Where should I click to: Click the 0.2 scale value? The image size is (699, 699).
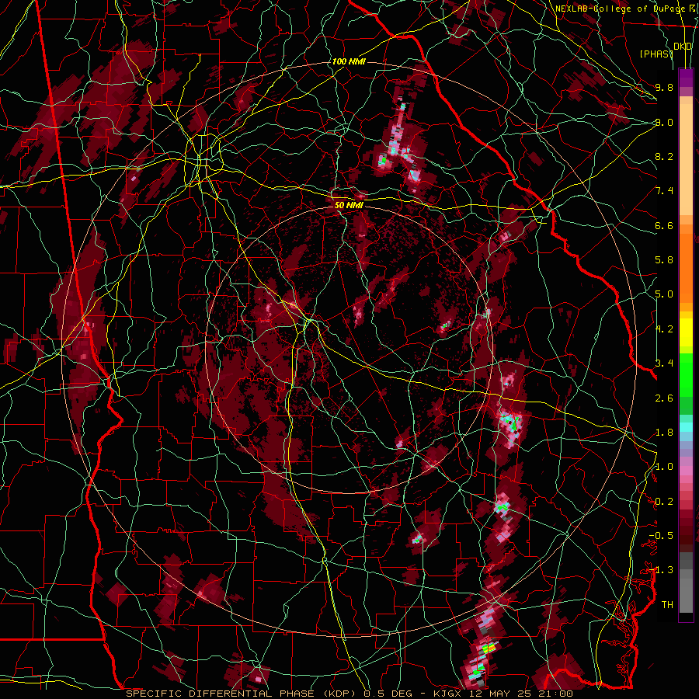point(664,502)
